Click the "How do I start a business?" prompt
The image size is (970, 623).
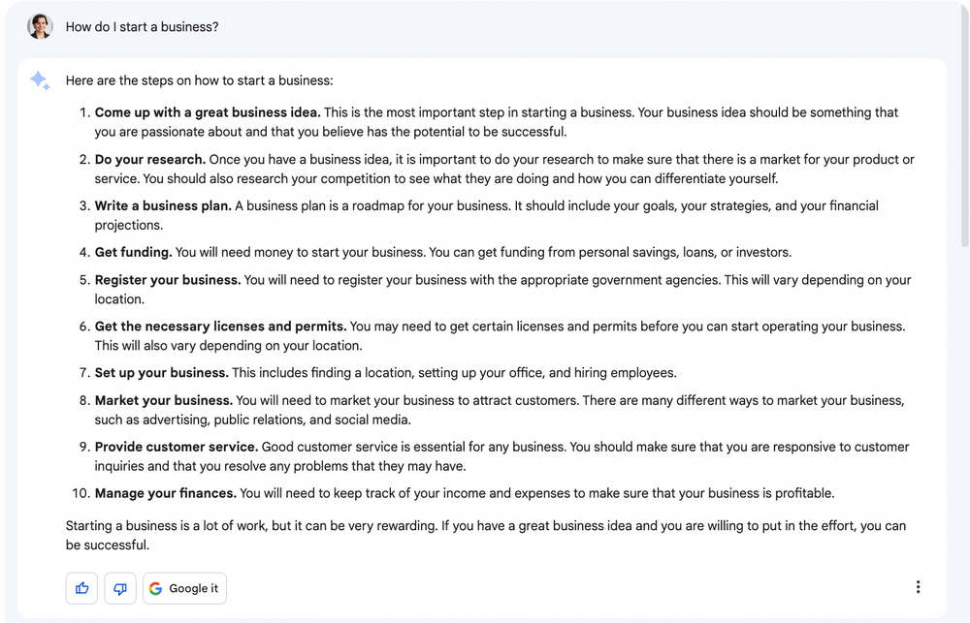coord(142,27)
